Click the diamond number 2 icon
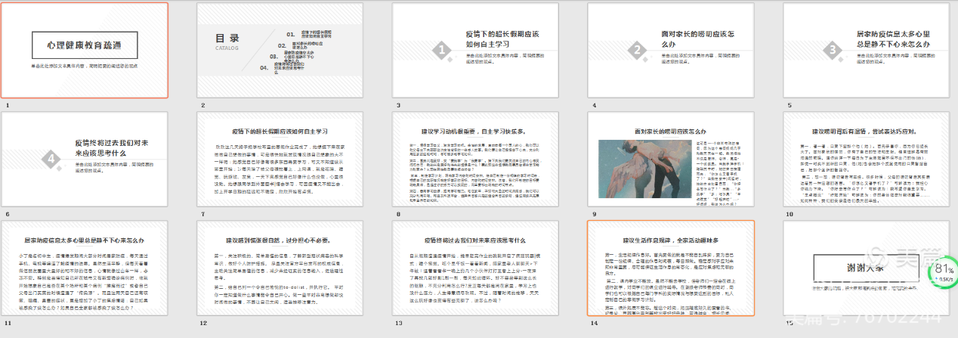Image resolution: width=958 pixels, height=338 pixels. pos(637,51)
